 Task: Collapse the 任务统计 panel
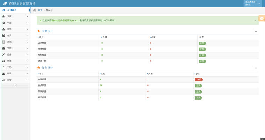click(x=256, y=68)
